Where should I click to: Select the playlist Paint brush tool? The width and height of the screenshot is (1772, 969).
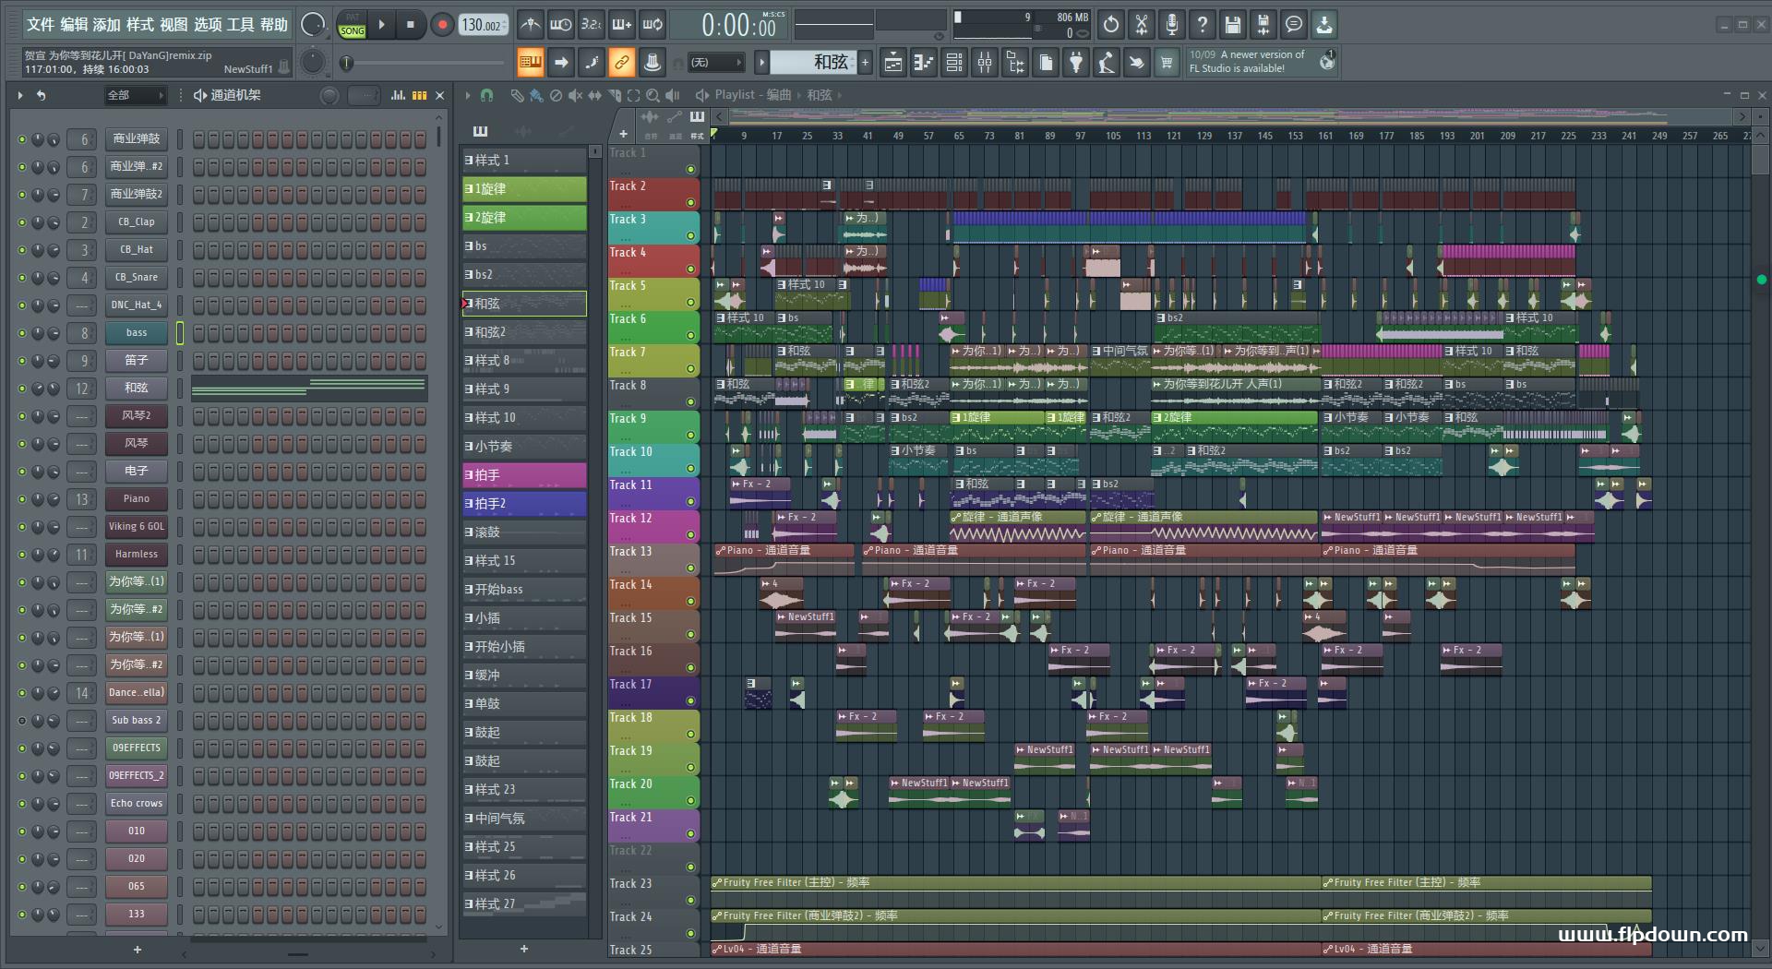[535, 95]
